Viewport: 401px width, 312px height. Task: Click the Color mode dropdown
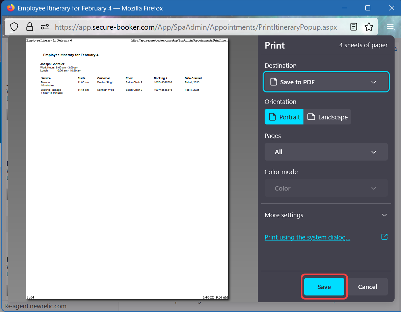coord(326,188)
